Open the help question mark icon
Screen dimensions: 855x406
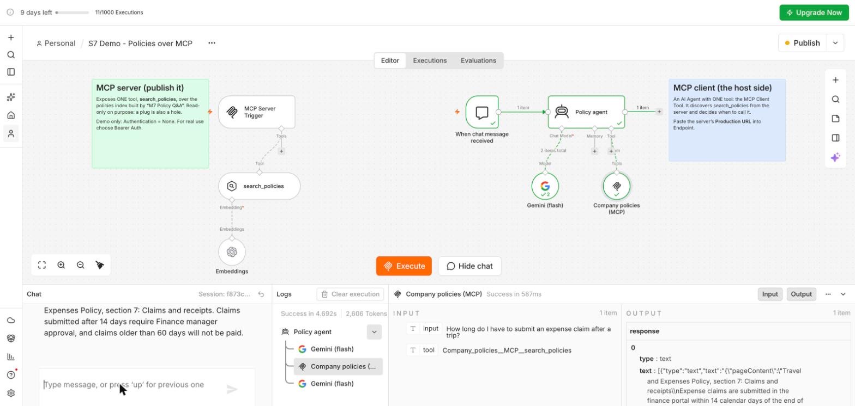coord(11,375)
